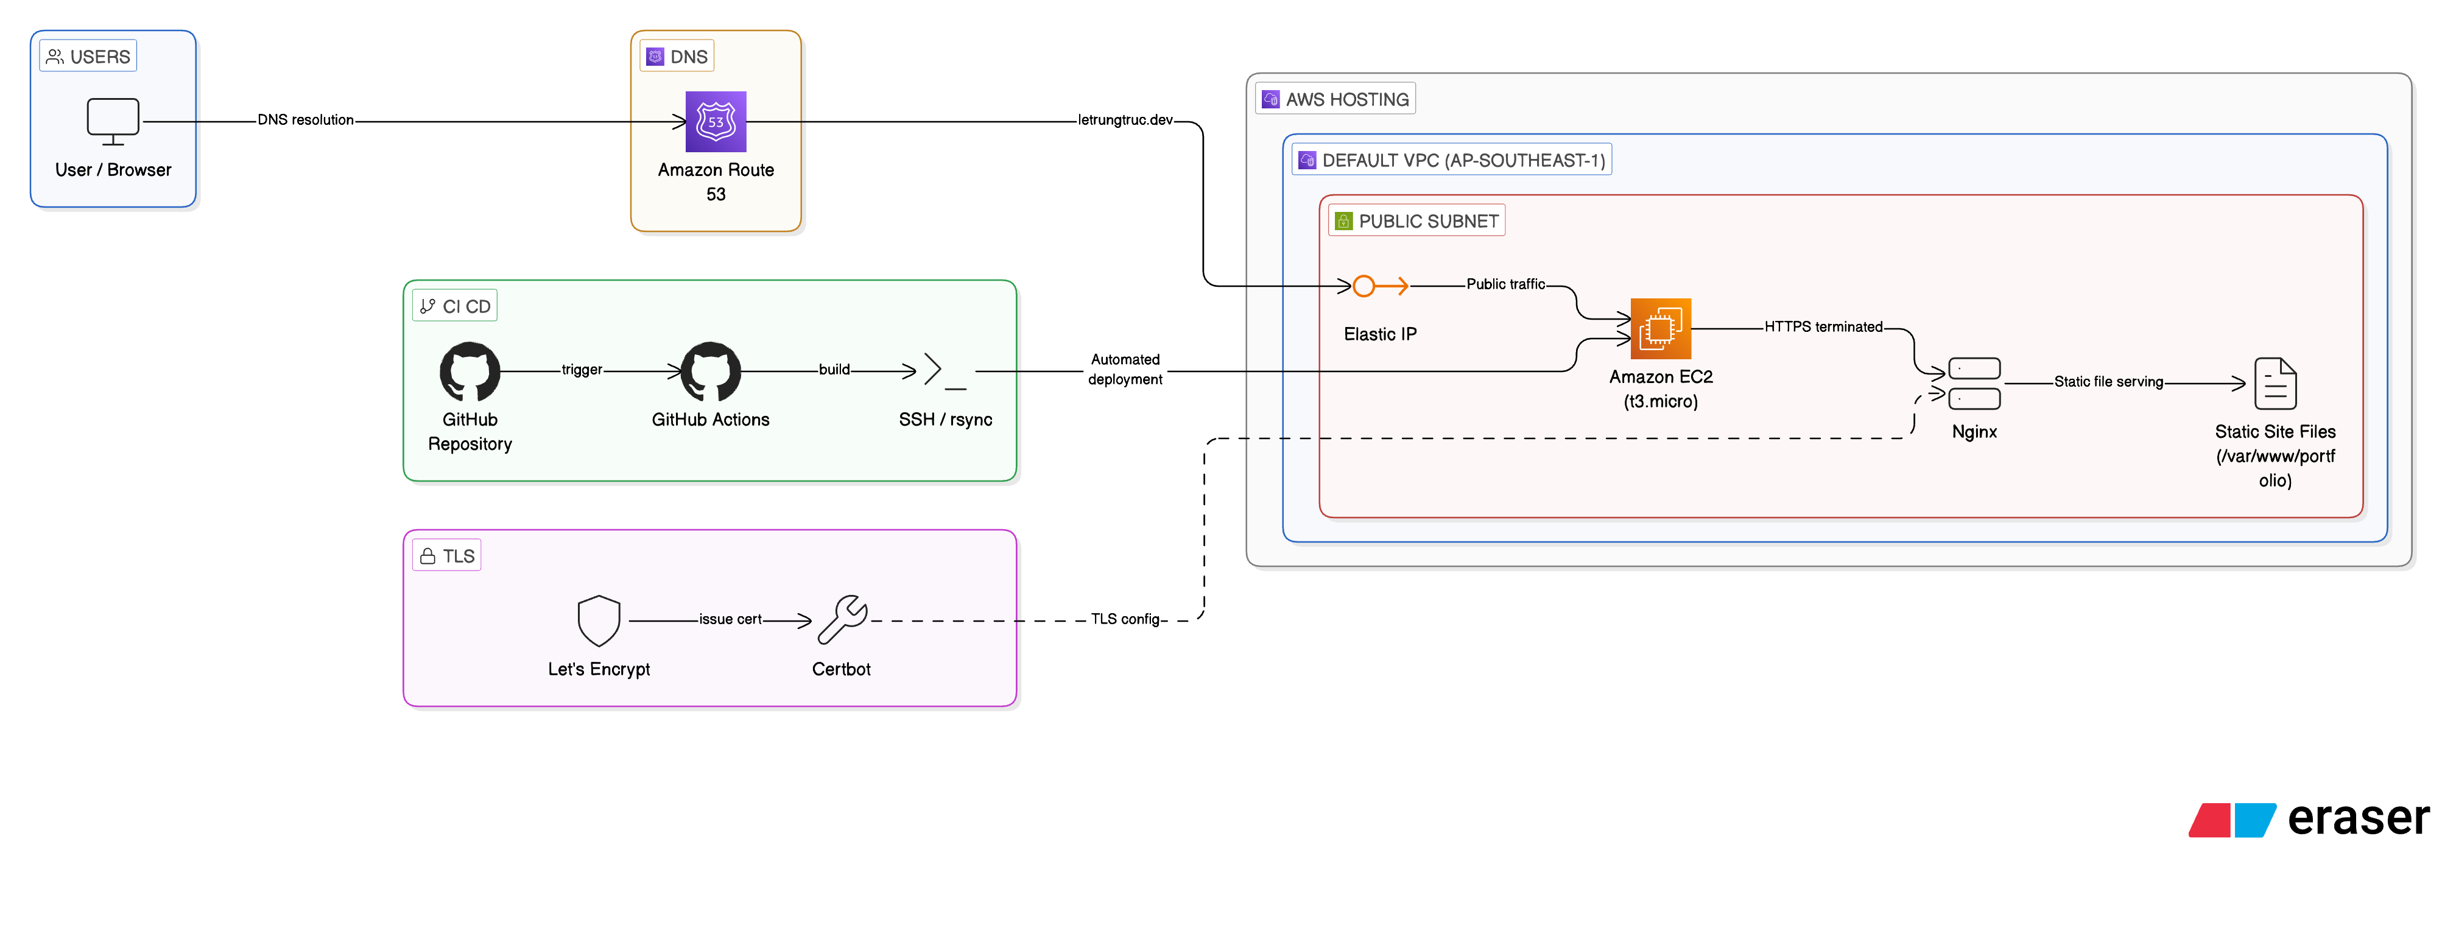Select the Let's Encrypt shield icon

[x=598, y=620]
